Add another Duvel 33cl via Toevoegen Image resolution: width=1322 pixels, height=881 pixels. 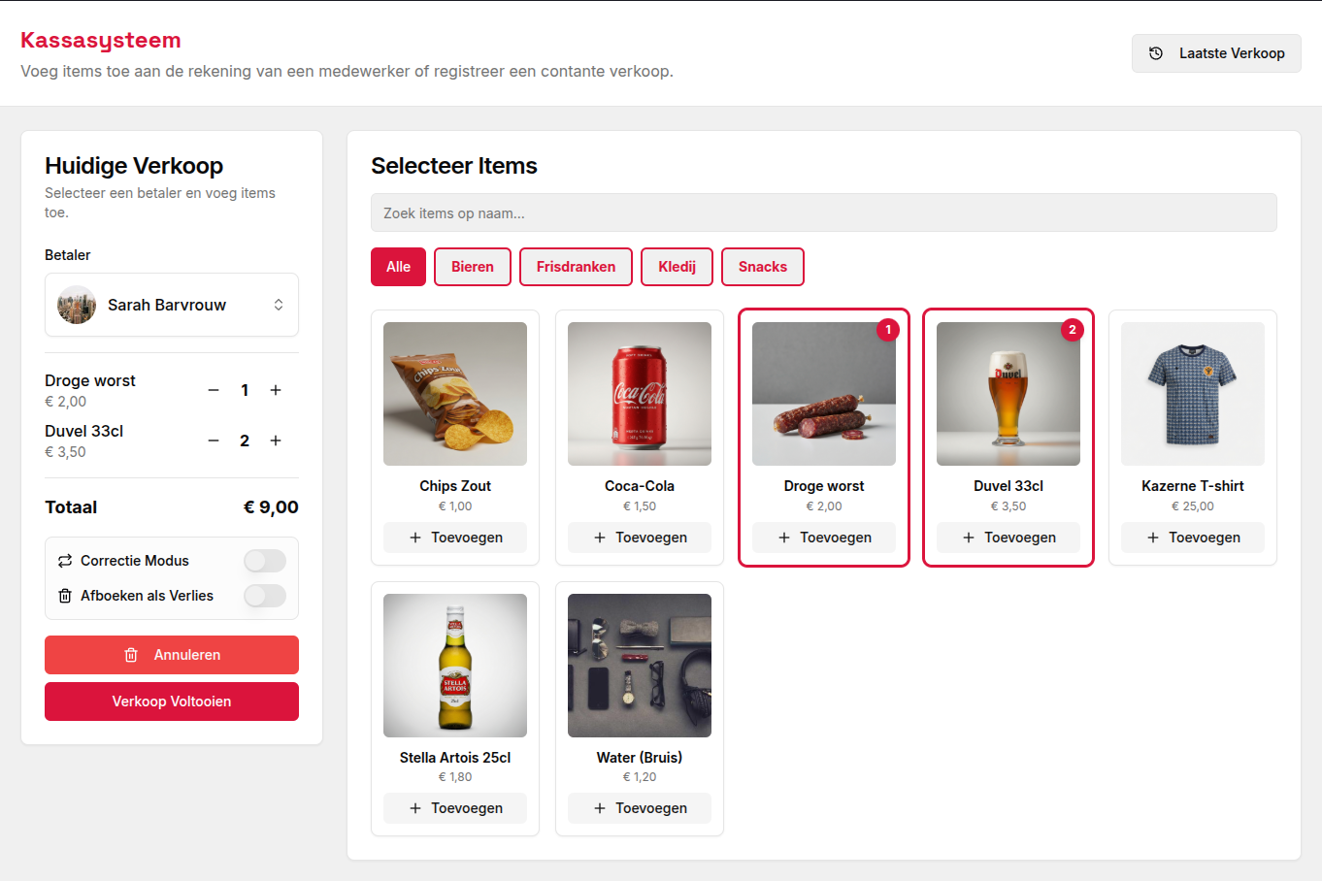point(1008,538)
